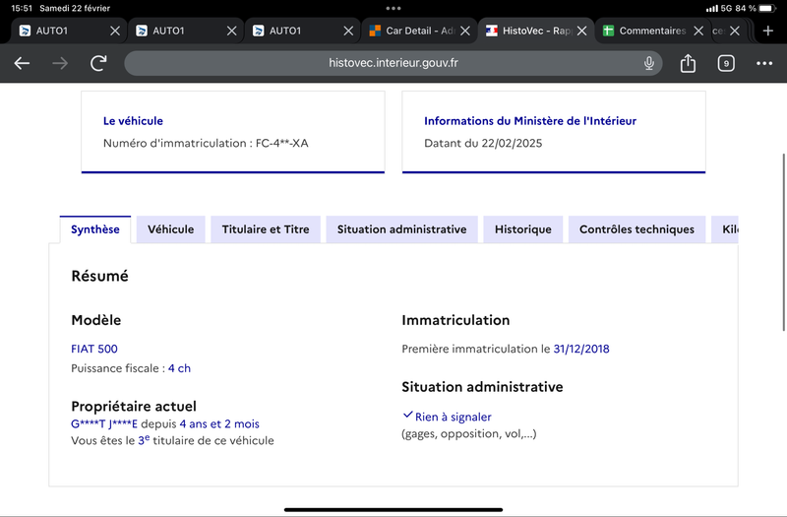787x517 pixels.
Task: Open the Véhicule tab
Action: coord(170,229)
